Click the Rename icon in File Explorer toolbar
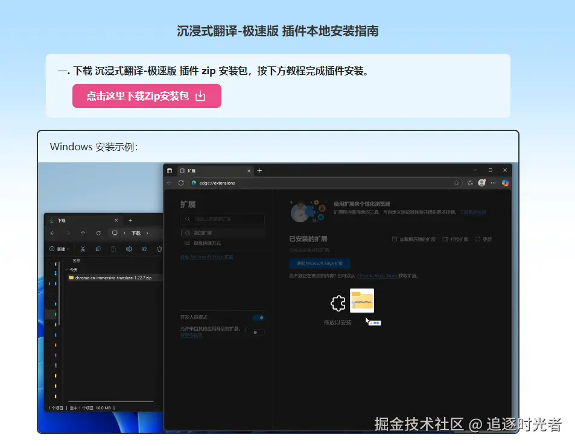Screen dimensions: 575x446 coord(129,249)
